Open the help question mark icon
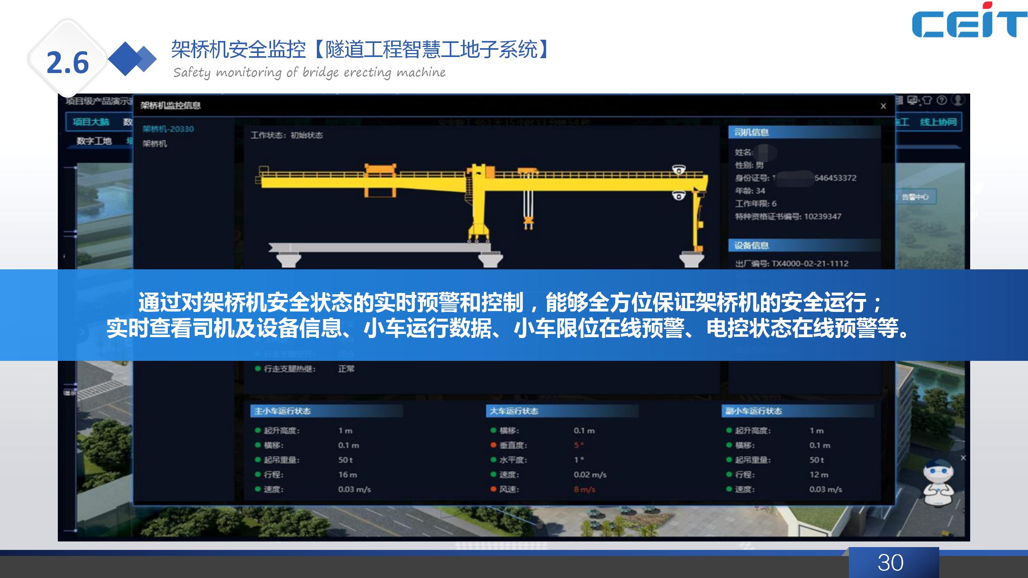 (942, 100)
